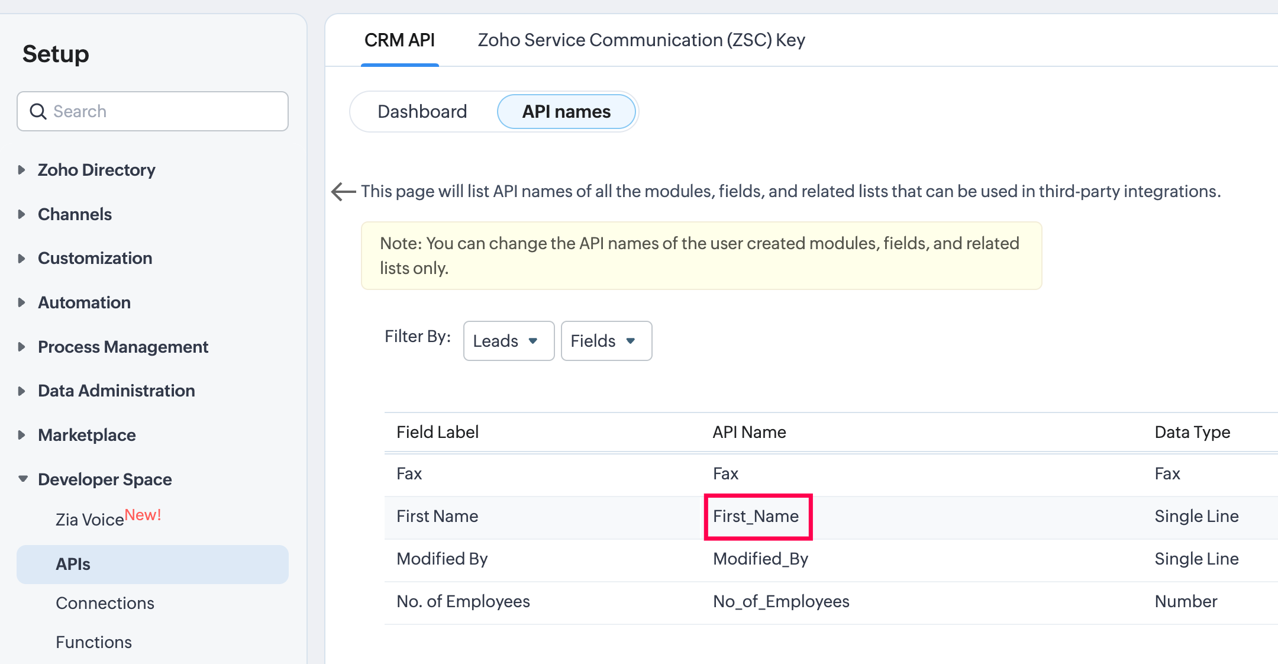Click the back arrow icon

tap(343, 191)
